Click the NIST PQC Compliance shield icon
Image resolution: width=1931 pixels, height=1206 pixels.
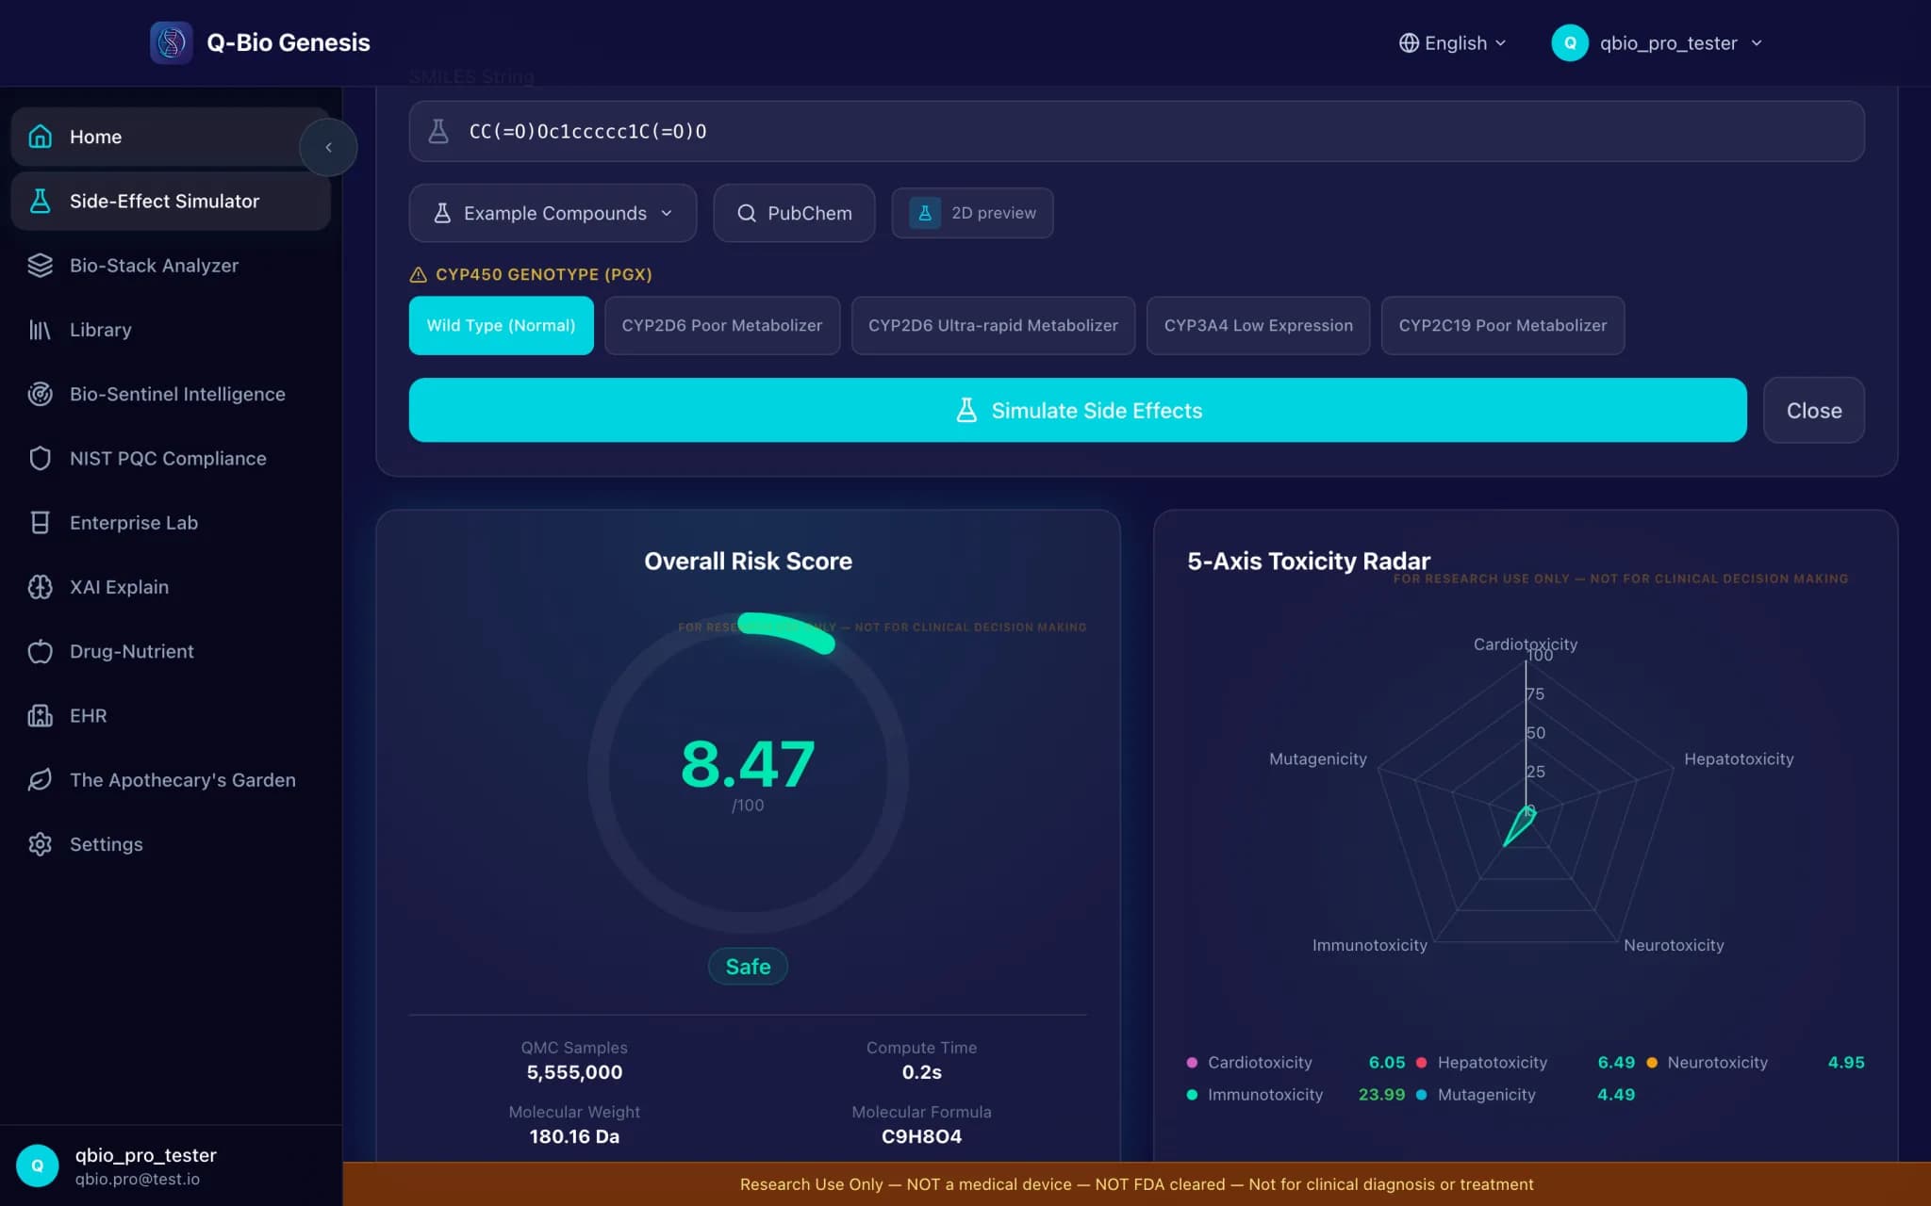40,458
